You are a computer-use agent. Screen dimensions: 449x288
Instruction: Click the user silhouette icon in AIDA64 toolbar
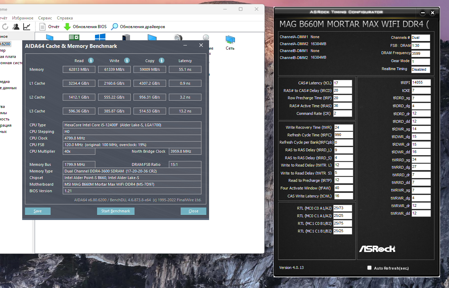pyautogui.click(x=16, y=26)
